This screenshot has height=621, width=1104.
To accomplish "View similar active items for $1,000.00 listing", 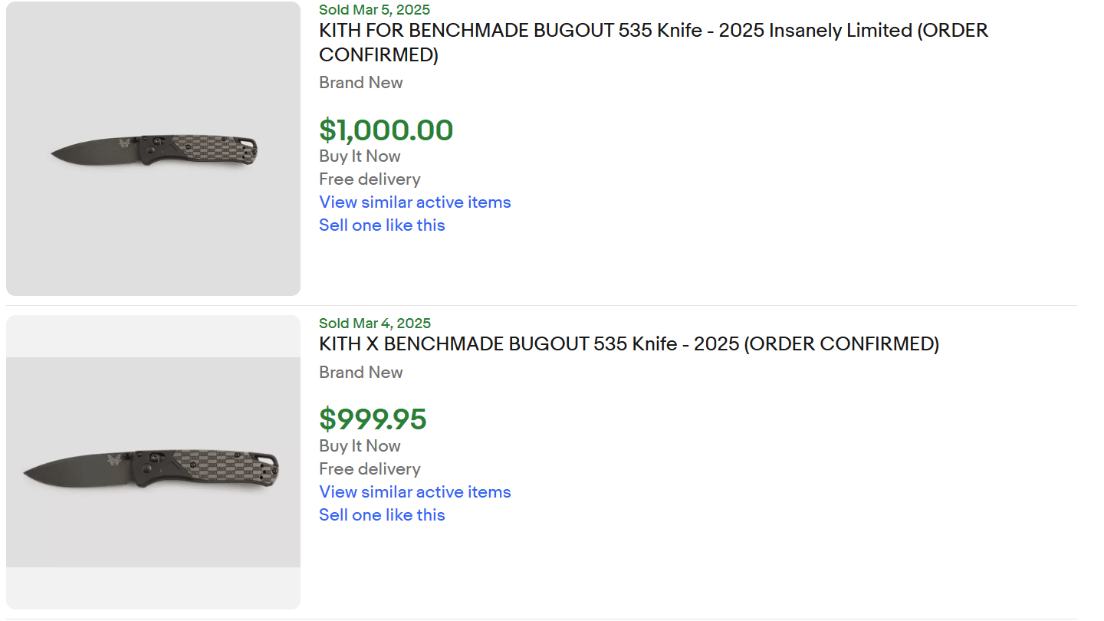I will 415,202.
